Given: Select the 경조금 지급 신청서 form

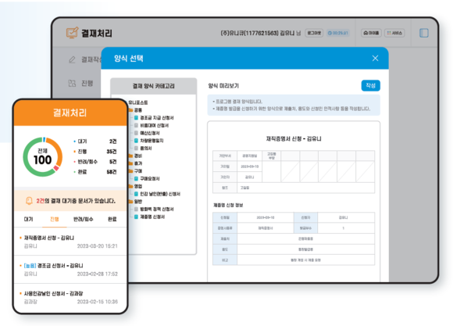Looking at the screenshot, I should click(x=157, y=118).
